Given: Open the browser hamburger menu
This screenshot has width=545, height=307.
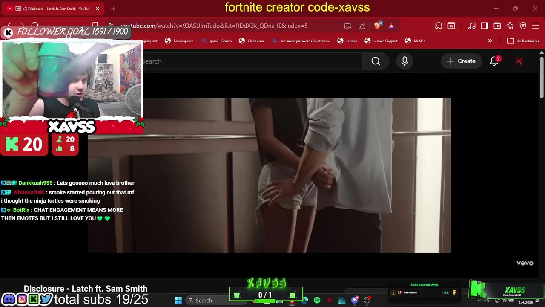Looking at the screenshot, I should pyautogui.click(x=536, y=26).
